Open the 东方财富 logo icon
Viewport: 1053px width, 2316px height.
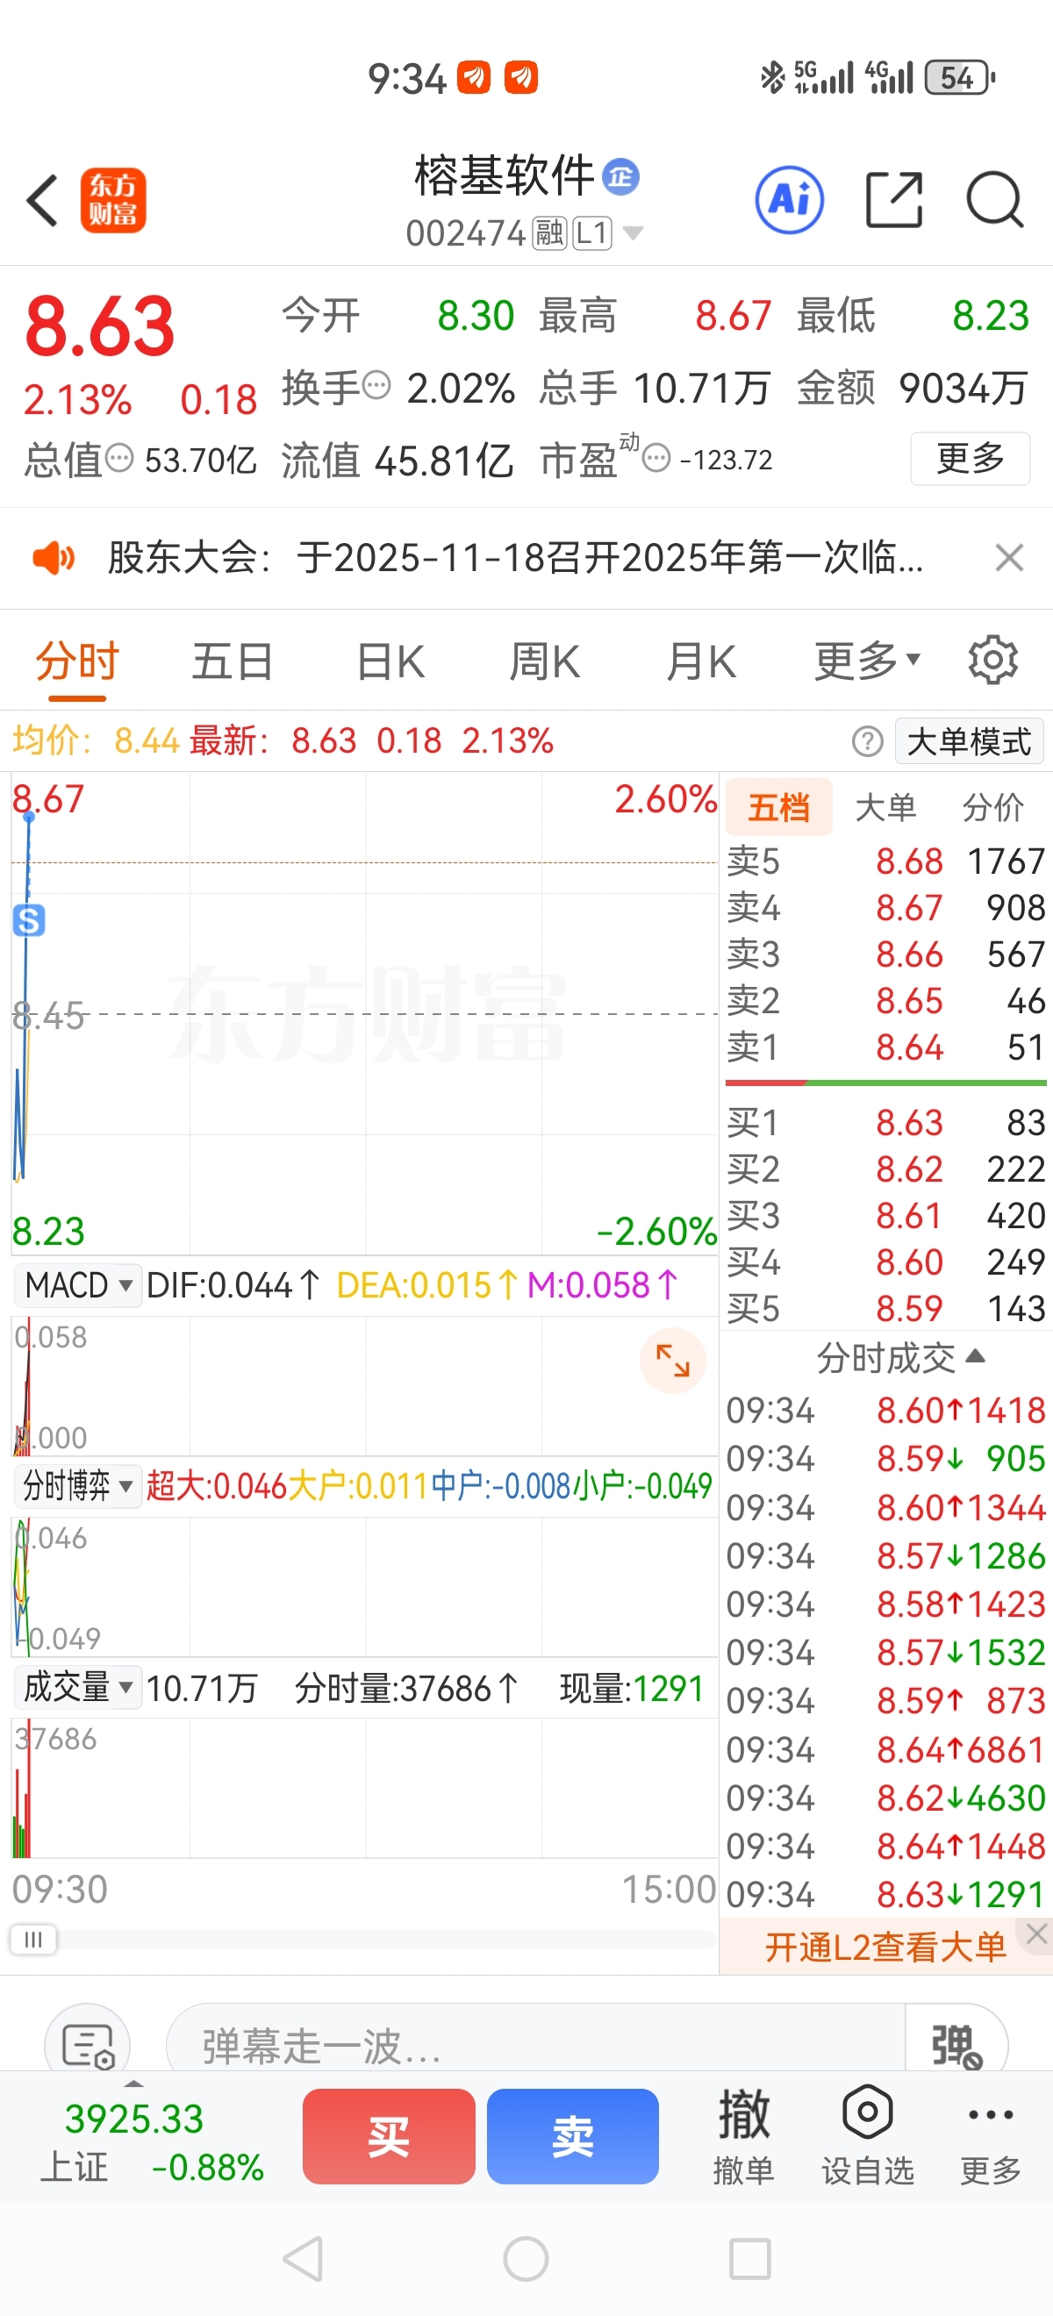[x=113, y=200]
